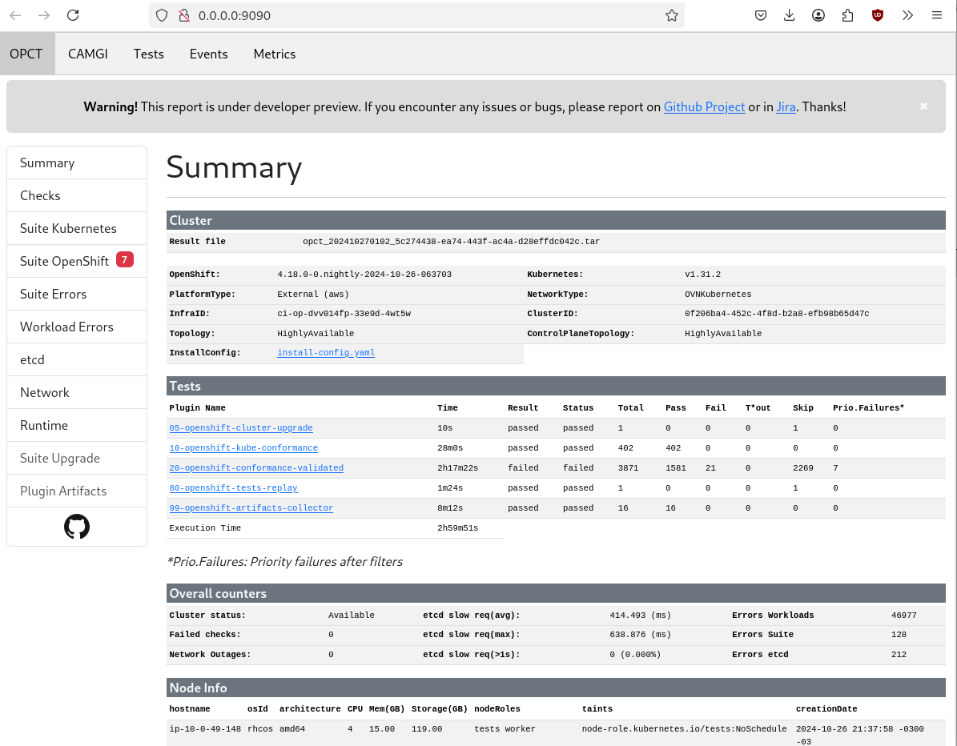
Task: Switch to the CAMGI tab
Action: pos(88,54)
